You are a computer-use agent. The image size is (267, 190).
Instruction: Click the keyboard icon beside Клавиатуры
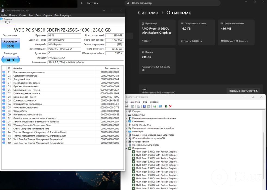pyautogui.click(x=130, y=115)
